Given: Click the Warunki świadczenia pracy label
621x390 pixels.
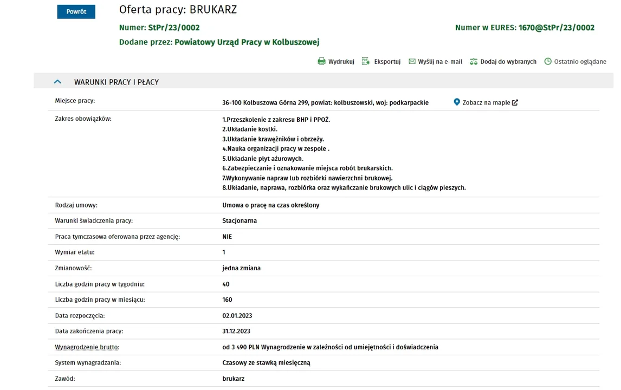Looking at the screenshot, I should click(94, 220).
